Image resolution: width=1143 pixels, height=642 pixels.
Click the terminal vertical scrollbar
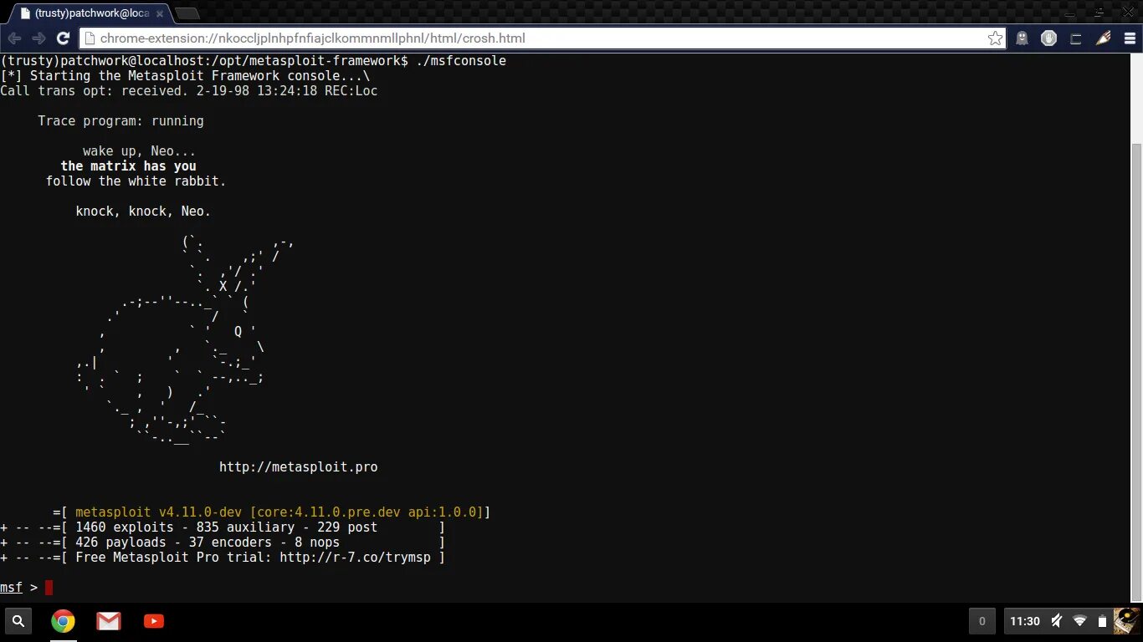coord(1136,372)
